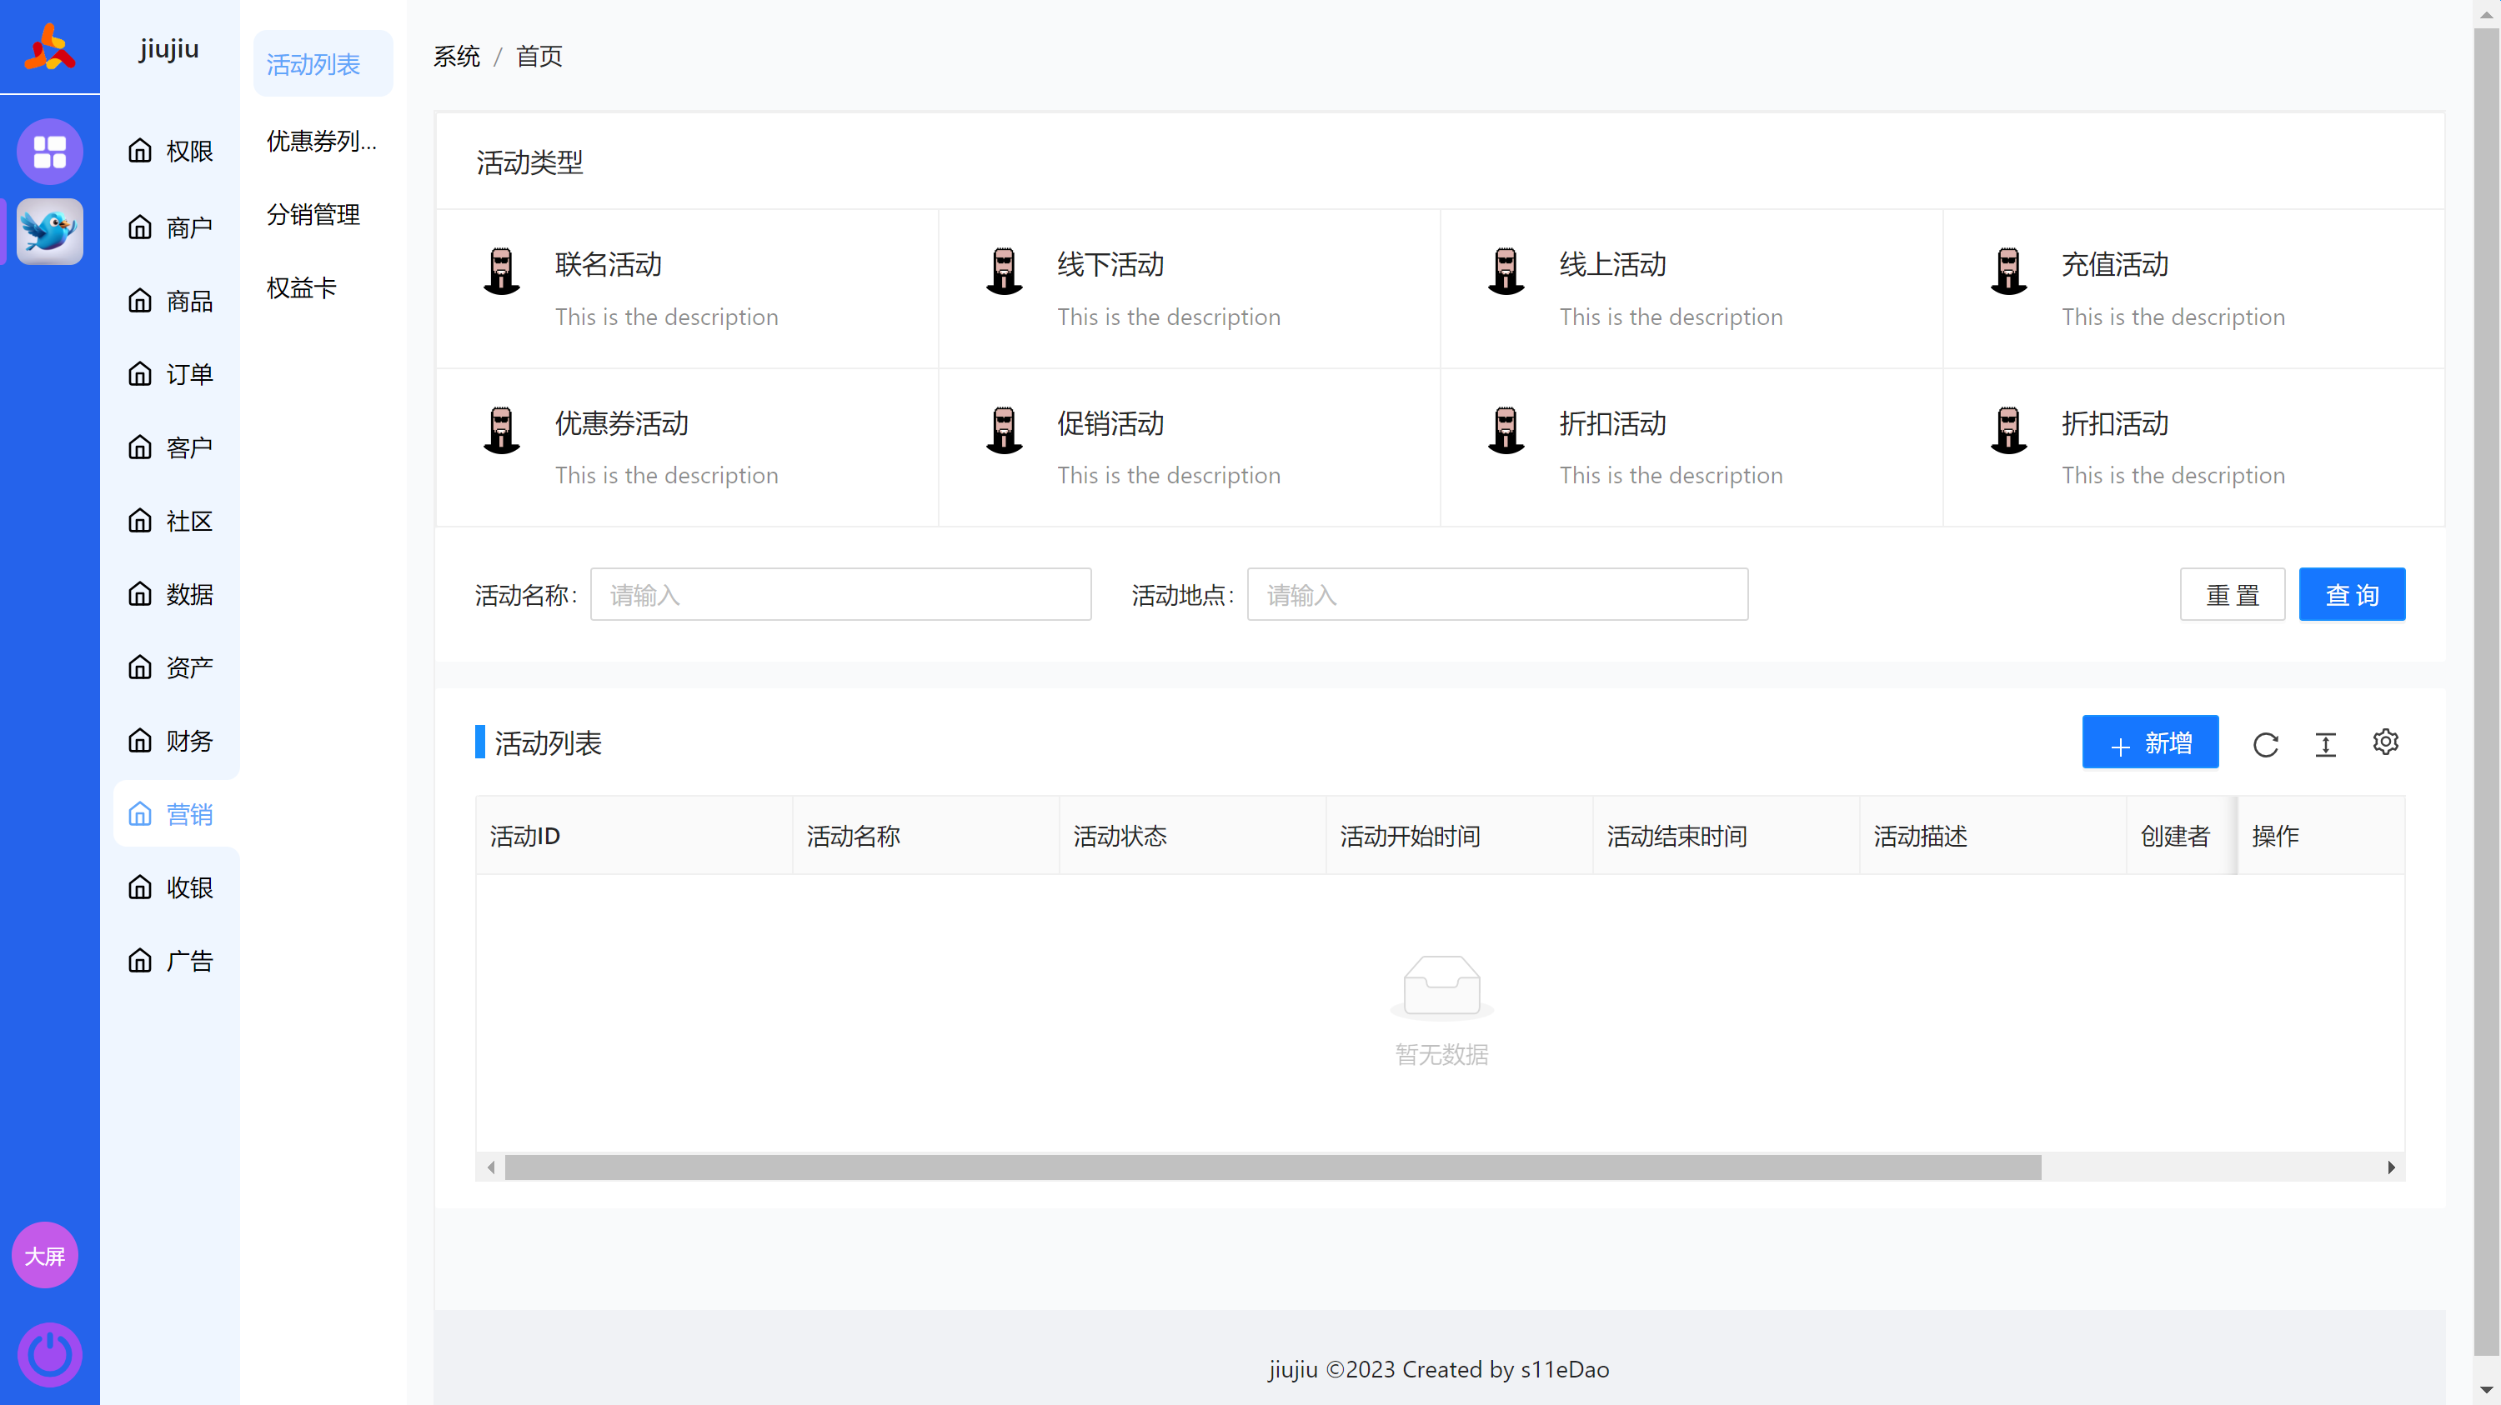Screen dimensions: 2501x1405
Task: Click the 查询 search button
Action: click(x=2350, y=595)
